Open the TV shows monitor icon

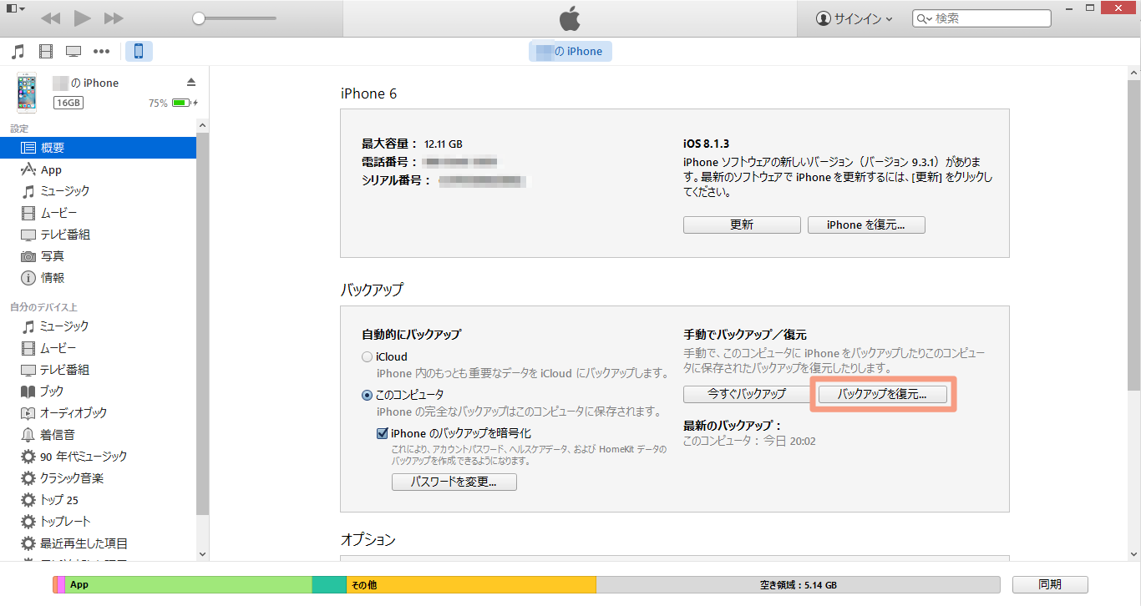point(74,52)
